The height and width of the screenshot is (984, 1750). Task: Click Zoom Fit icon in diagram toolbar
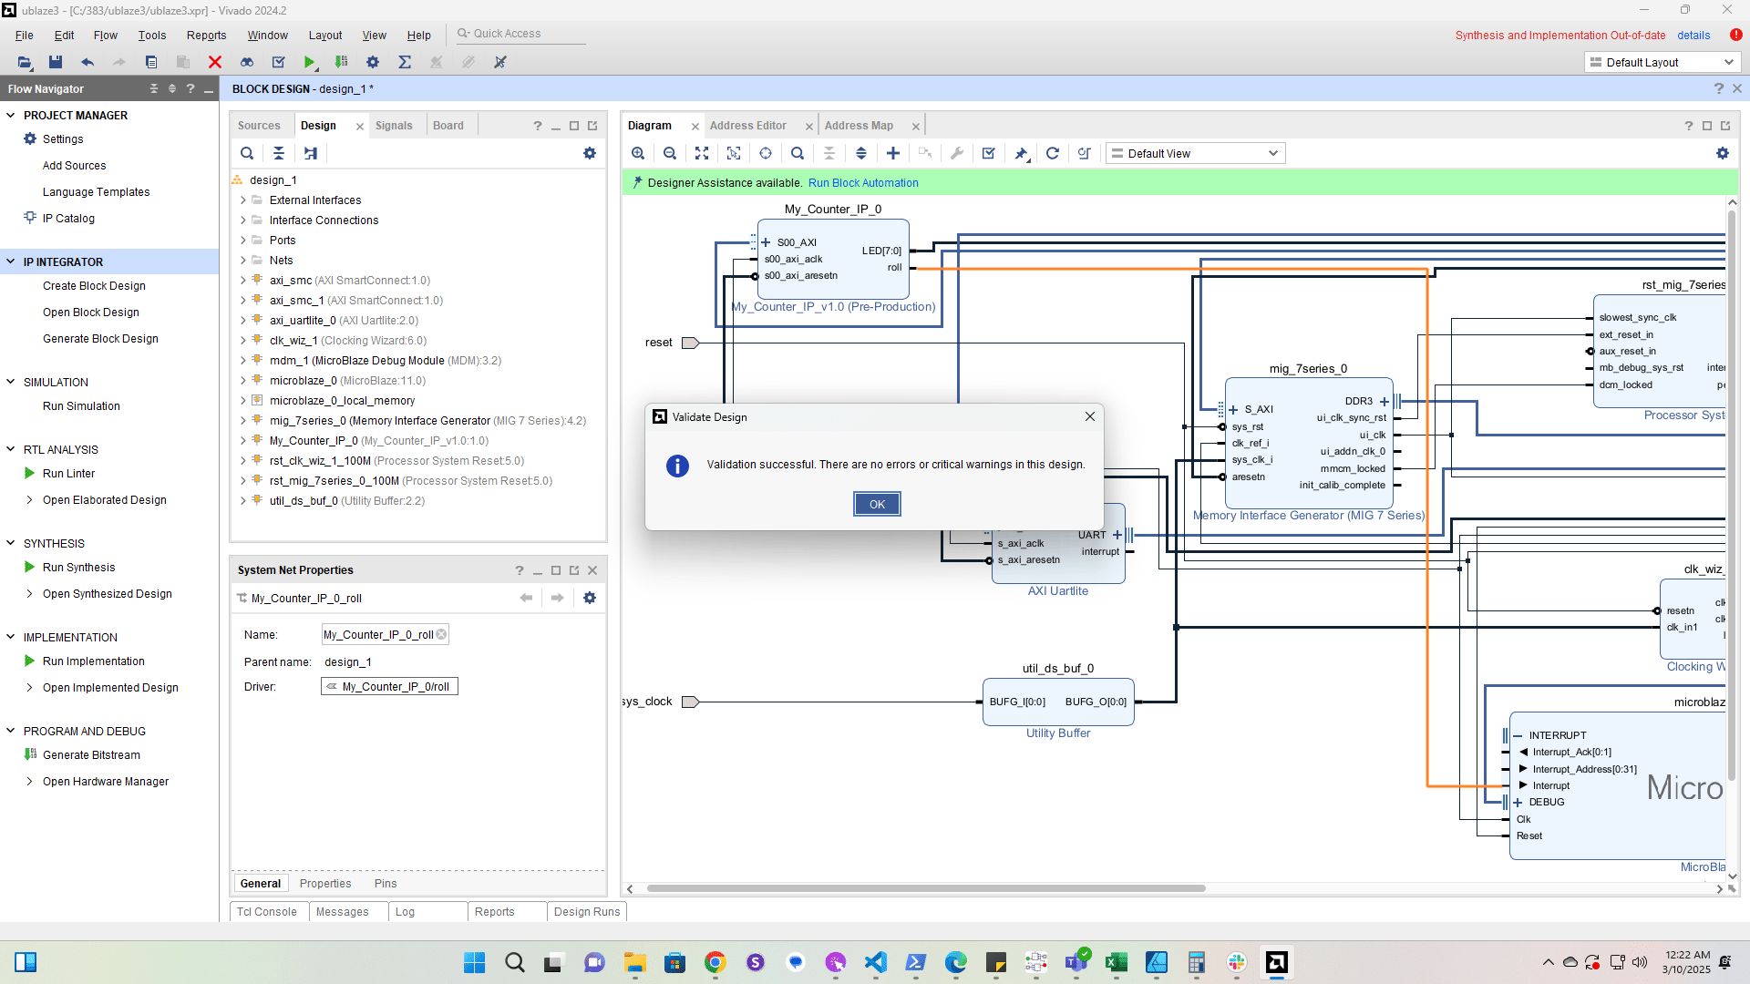701,153
